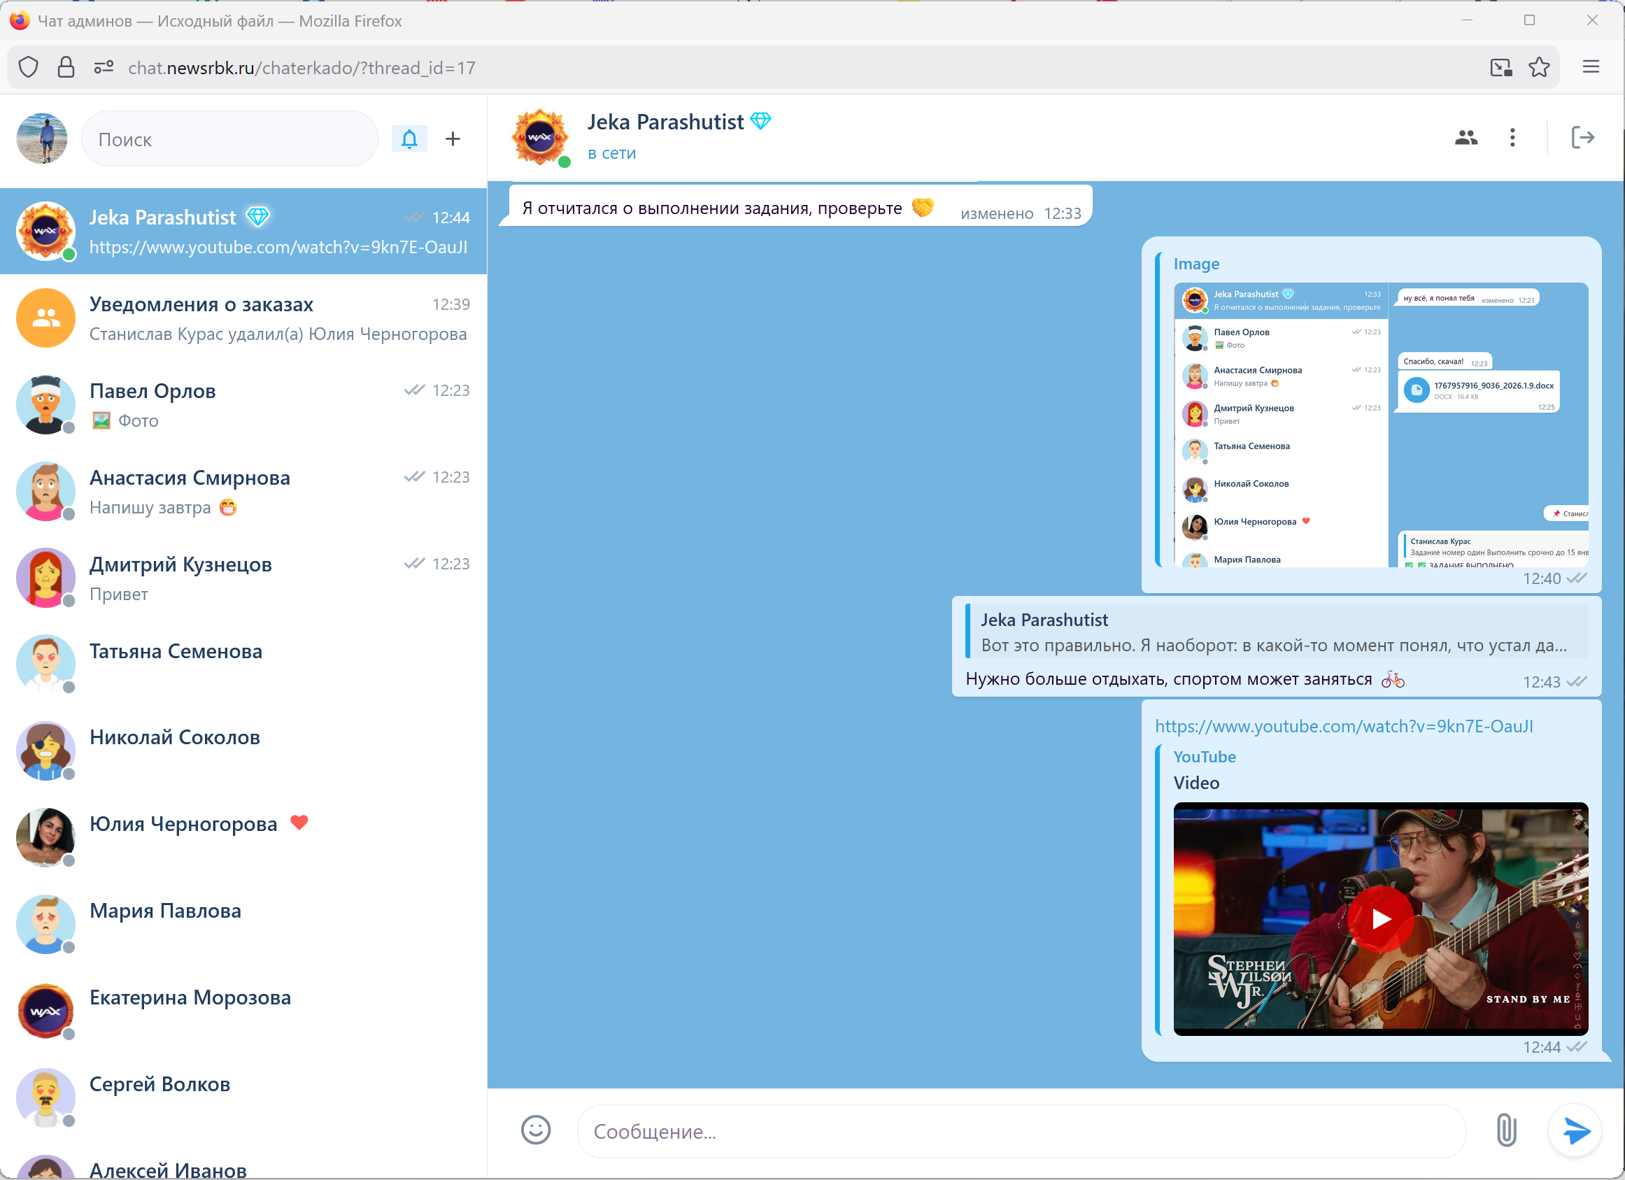Send the message with the paper plane icon
1625x1180 pixels.
[x=1574, y=1130]
